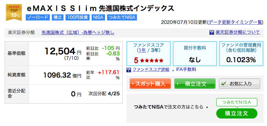267x126 pixels.
Task: Select the NISA tag
Action: point(98,17)
